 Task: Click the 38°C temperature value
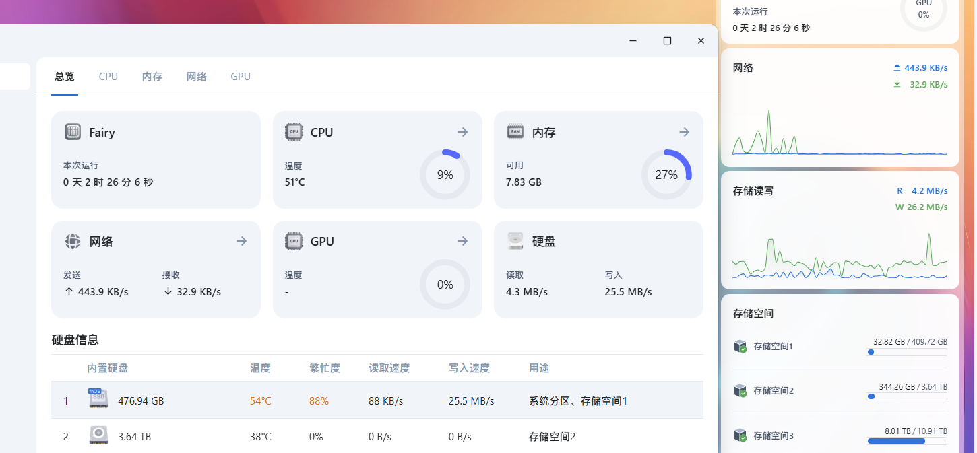260,436
